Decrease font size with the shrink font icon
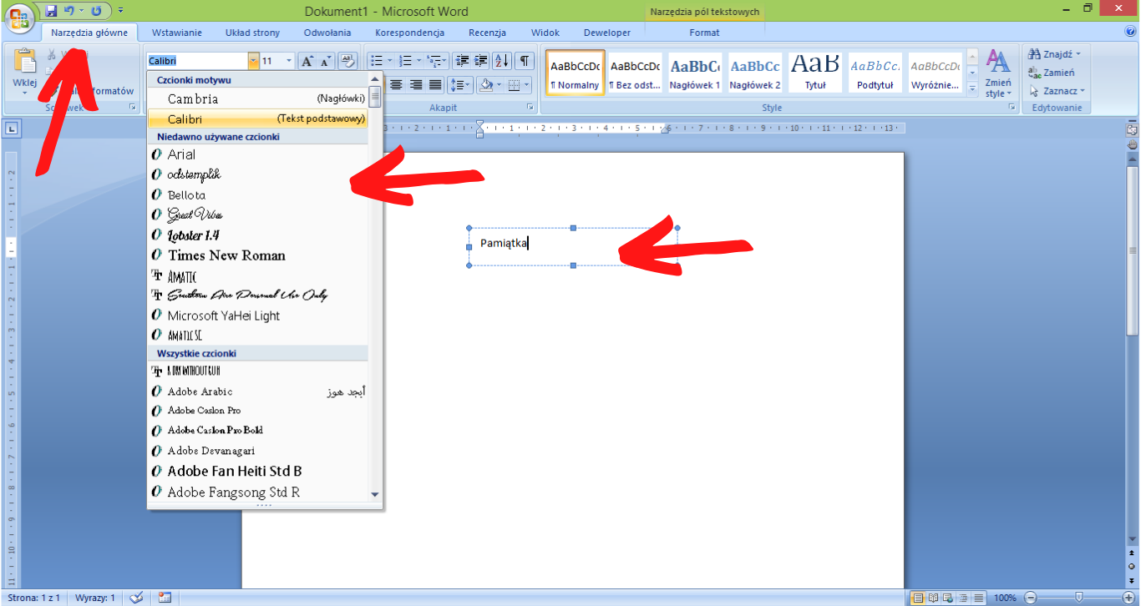The height and width of the screenshot is (606, 1141). 325,61
